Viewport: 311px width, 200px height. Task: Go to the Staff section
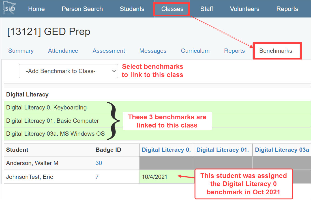pos(207,9)
